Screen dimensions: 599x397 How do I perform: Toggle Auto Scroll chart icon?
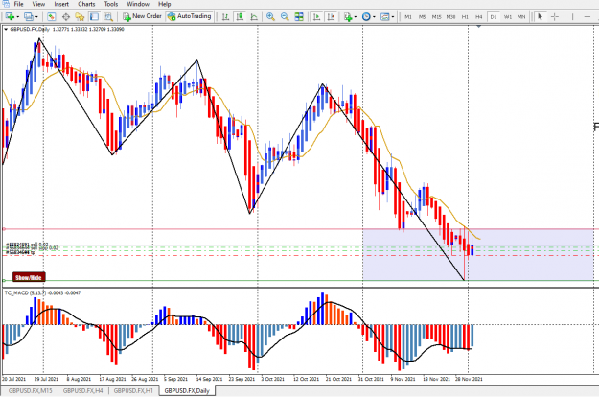(316, 17)
